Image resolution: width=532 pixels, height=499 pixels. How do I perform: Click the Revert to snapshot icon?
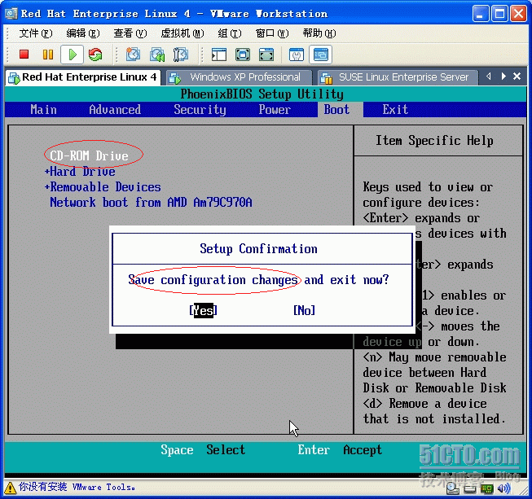coord(157,55)
